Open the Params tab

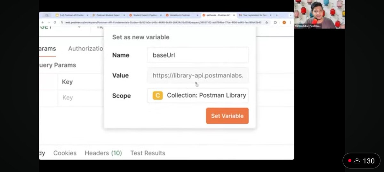click(47, 49)
